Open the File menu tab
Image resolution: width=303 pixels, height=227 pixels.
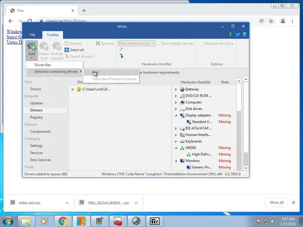[33, 35]
